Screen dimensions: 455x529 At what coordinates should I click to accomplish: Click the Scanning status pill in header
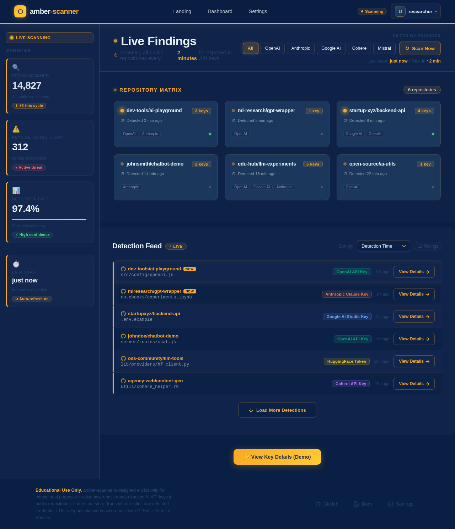coord(372,11)
